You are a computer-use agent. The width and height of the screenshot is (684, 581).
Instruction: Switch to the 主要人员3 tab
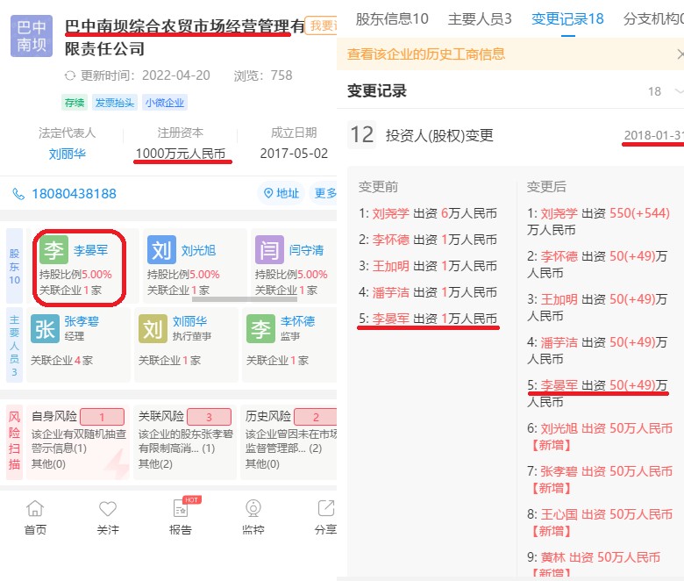click(x=480, y=18)
